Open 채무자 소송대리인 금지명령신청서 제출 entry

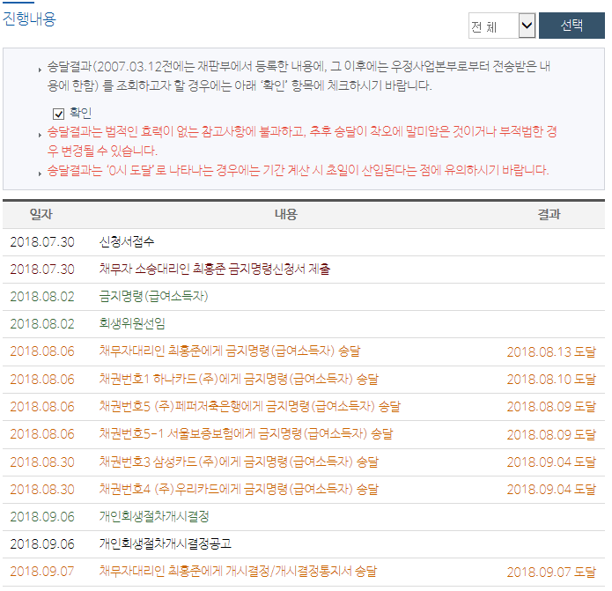pos(214,269)
